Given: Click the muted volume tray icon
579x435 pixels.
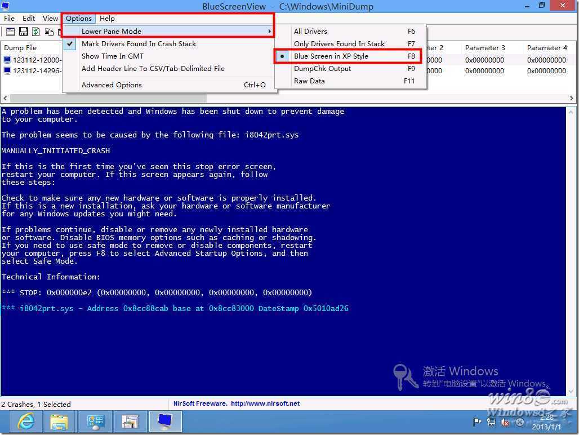Looking at the screenshot, I should [505, 422].
